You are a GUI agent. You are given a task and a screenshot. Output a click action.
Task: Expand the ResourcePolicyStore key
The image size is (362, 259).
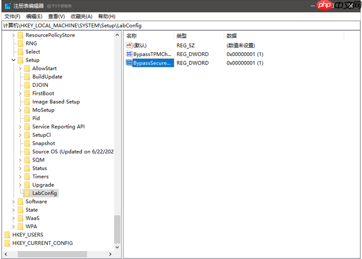[13, 35]
